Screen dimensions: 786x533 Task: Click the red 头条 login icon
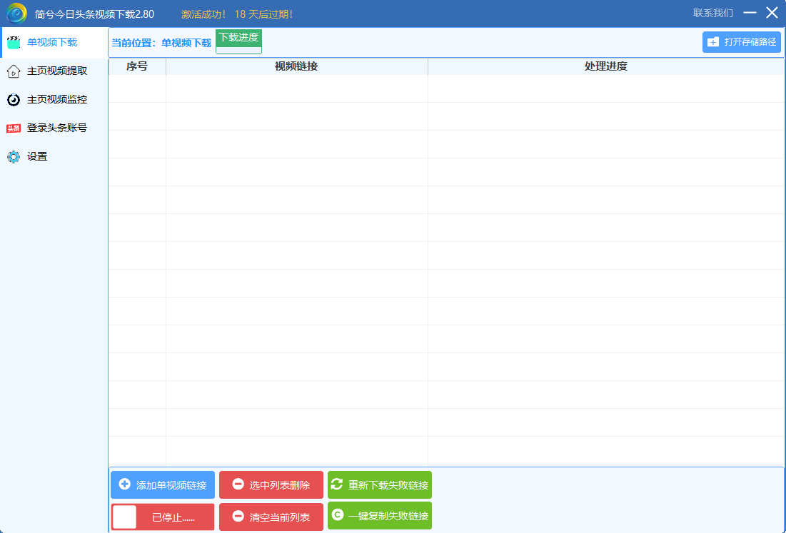[x=14, y=128]
